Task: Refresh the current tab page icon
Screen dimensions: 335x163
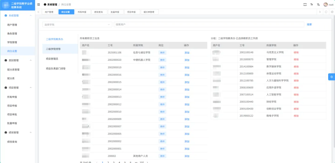Action: pos(326,12)
